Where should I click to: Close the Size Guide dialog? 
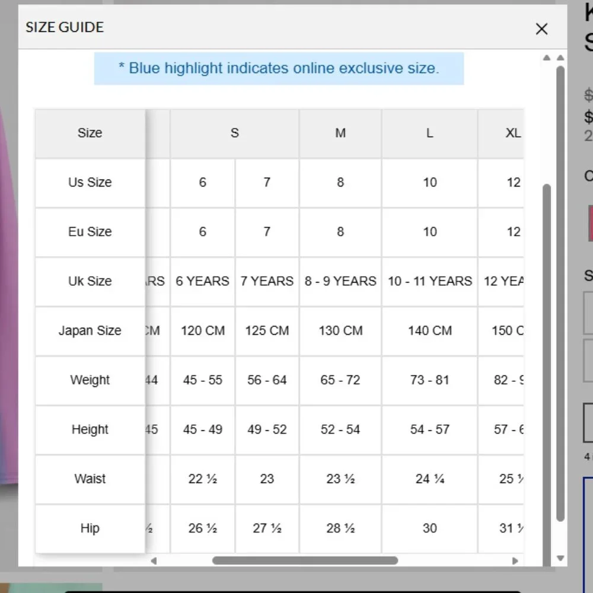tap(541, 28)
